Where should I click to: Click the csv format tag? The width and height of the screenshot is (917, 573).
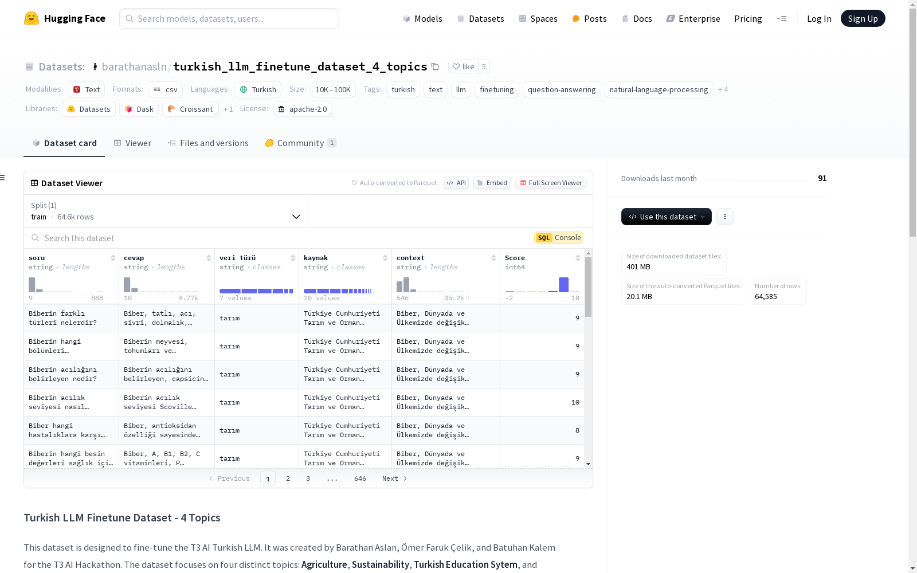point(165,89)
